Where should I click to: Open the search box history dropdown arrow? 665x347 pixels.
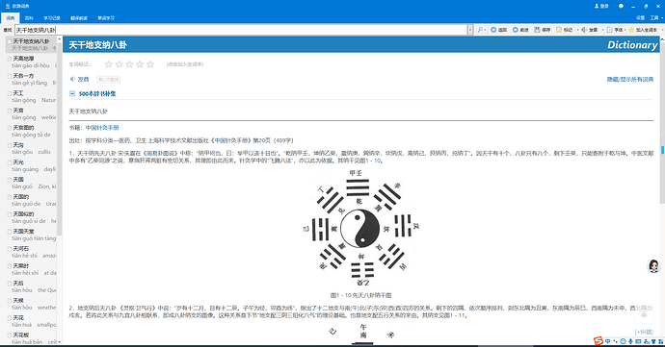pos(470,30)
